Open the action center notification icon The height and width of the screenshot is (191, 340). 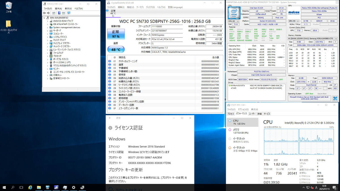[335, 187]
